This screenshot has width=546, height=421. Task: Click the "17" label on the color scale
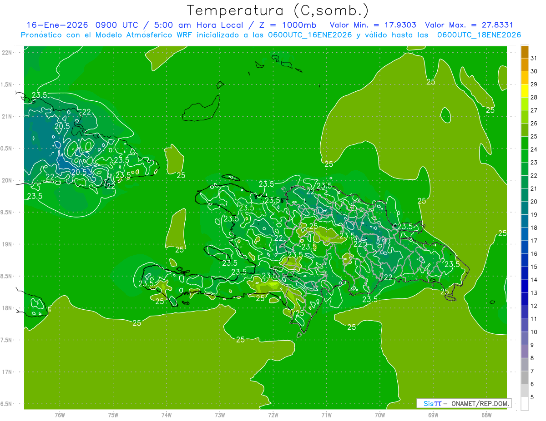pos(534,241)
